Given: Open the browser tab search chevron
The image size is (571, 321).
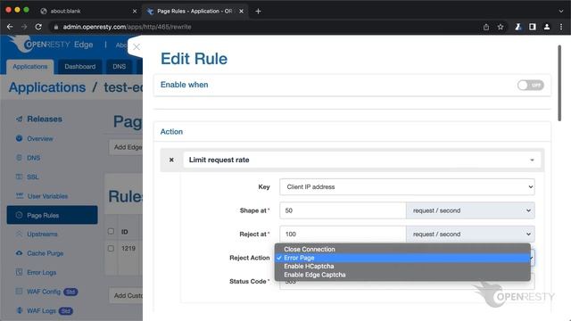Looking at the screenshot, I should click(561, 12).
